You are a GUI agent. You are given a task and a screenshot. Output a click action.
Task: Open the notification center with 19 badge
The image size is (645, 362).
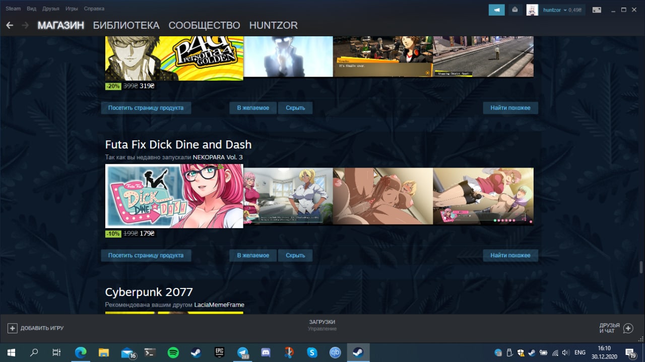point(630,352)
